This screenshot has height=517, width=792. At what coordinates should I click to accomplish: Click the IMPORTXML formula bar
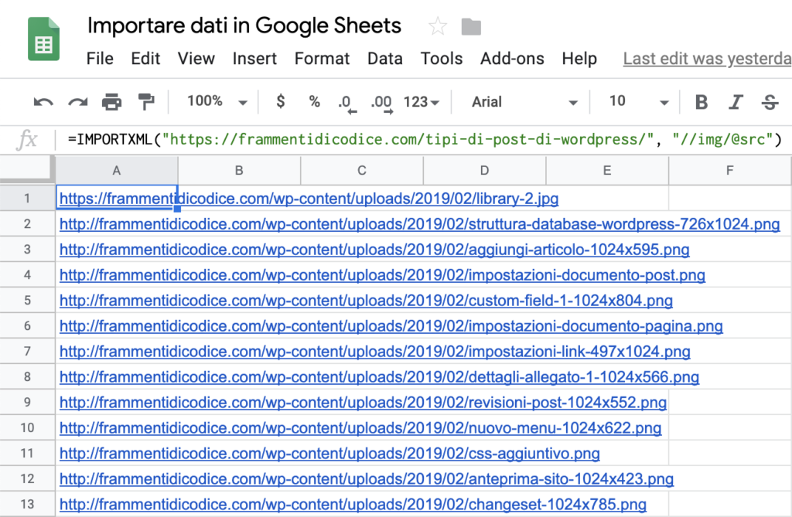pyautogui.click(x=425, y=139)
